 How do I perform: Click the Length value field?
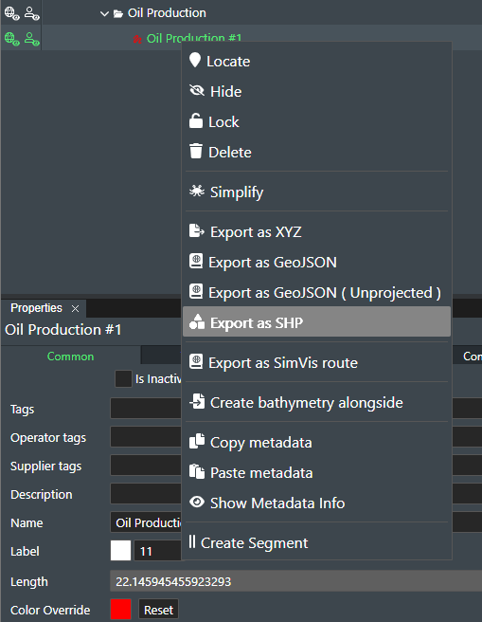coord(295,581)
